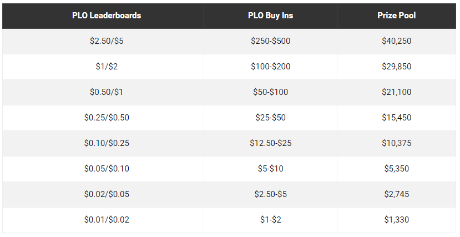Screen dimensions: 460x237
Task: Select the $0.25/$0.50 leaderboard cell
Action: (103, 118)
